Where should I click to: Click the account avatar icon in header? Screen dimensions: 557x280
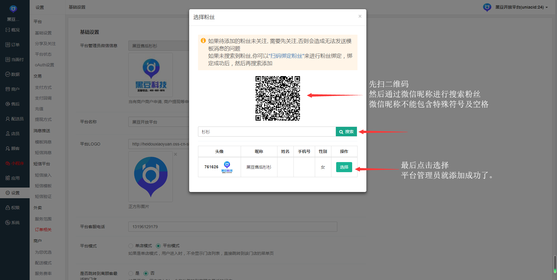tap(487, 7)
